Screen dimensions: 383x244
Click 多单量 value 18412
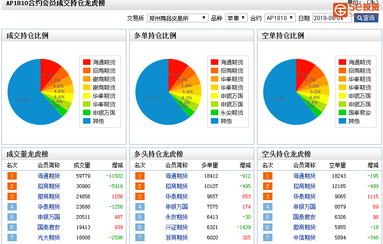211,176
